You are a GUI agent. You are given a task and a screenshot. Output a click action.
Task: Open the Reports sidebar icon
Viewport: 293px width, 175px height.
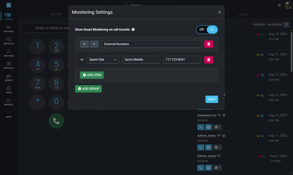tap(8, 102)
